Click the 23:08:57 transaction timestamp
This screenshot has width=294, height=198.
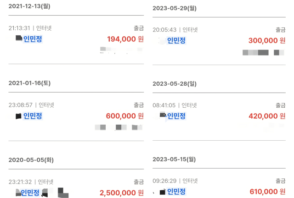[20, 105]
